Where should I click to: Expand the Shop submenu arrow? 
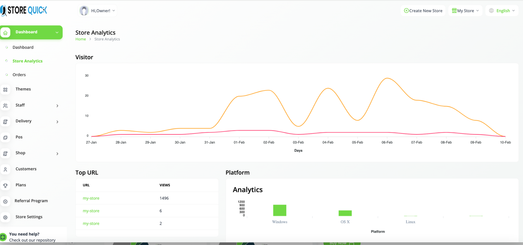[57, 154]
